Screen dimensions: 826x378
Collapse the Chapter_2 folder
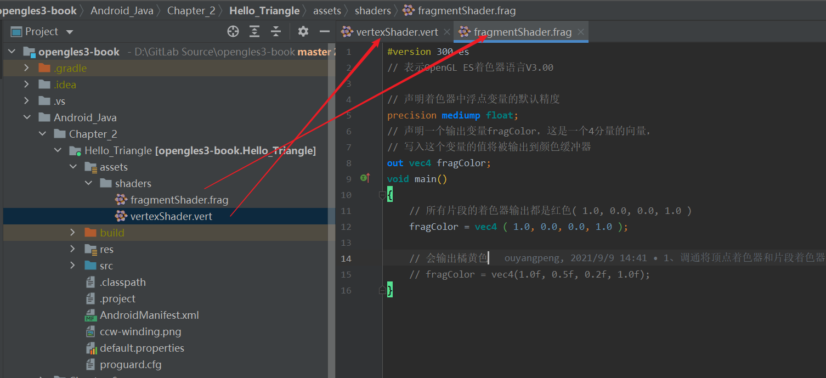42,134
